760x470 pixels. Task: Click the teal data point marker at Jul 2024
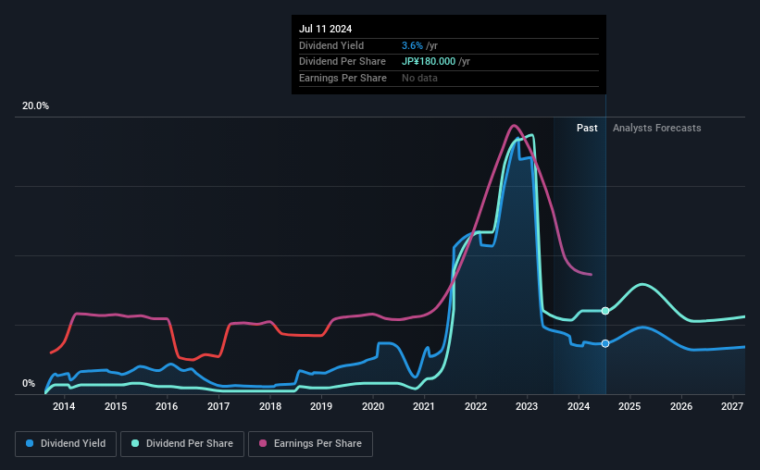click(605, 311)
